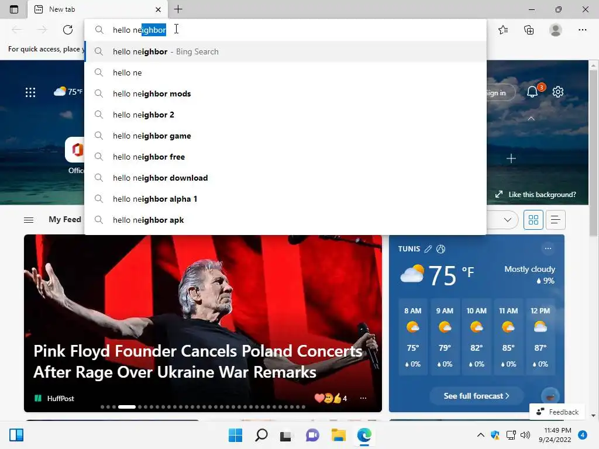Click See full forecast button
599x449 pixels.
476,396
